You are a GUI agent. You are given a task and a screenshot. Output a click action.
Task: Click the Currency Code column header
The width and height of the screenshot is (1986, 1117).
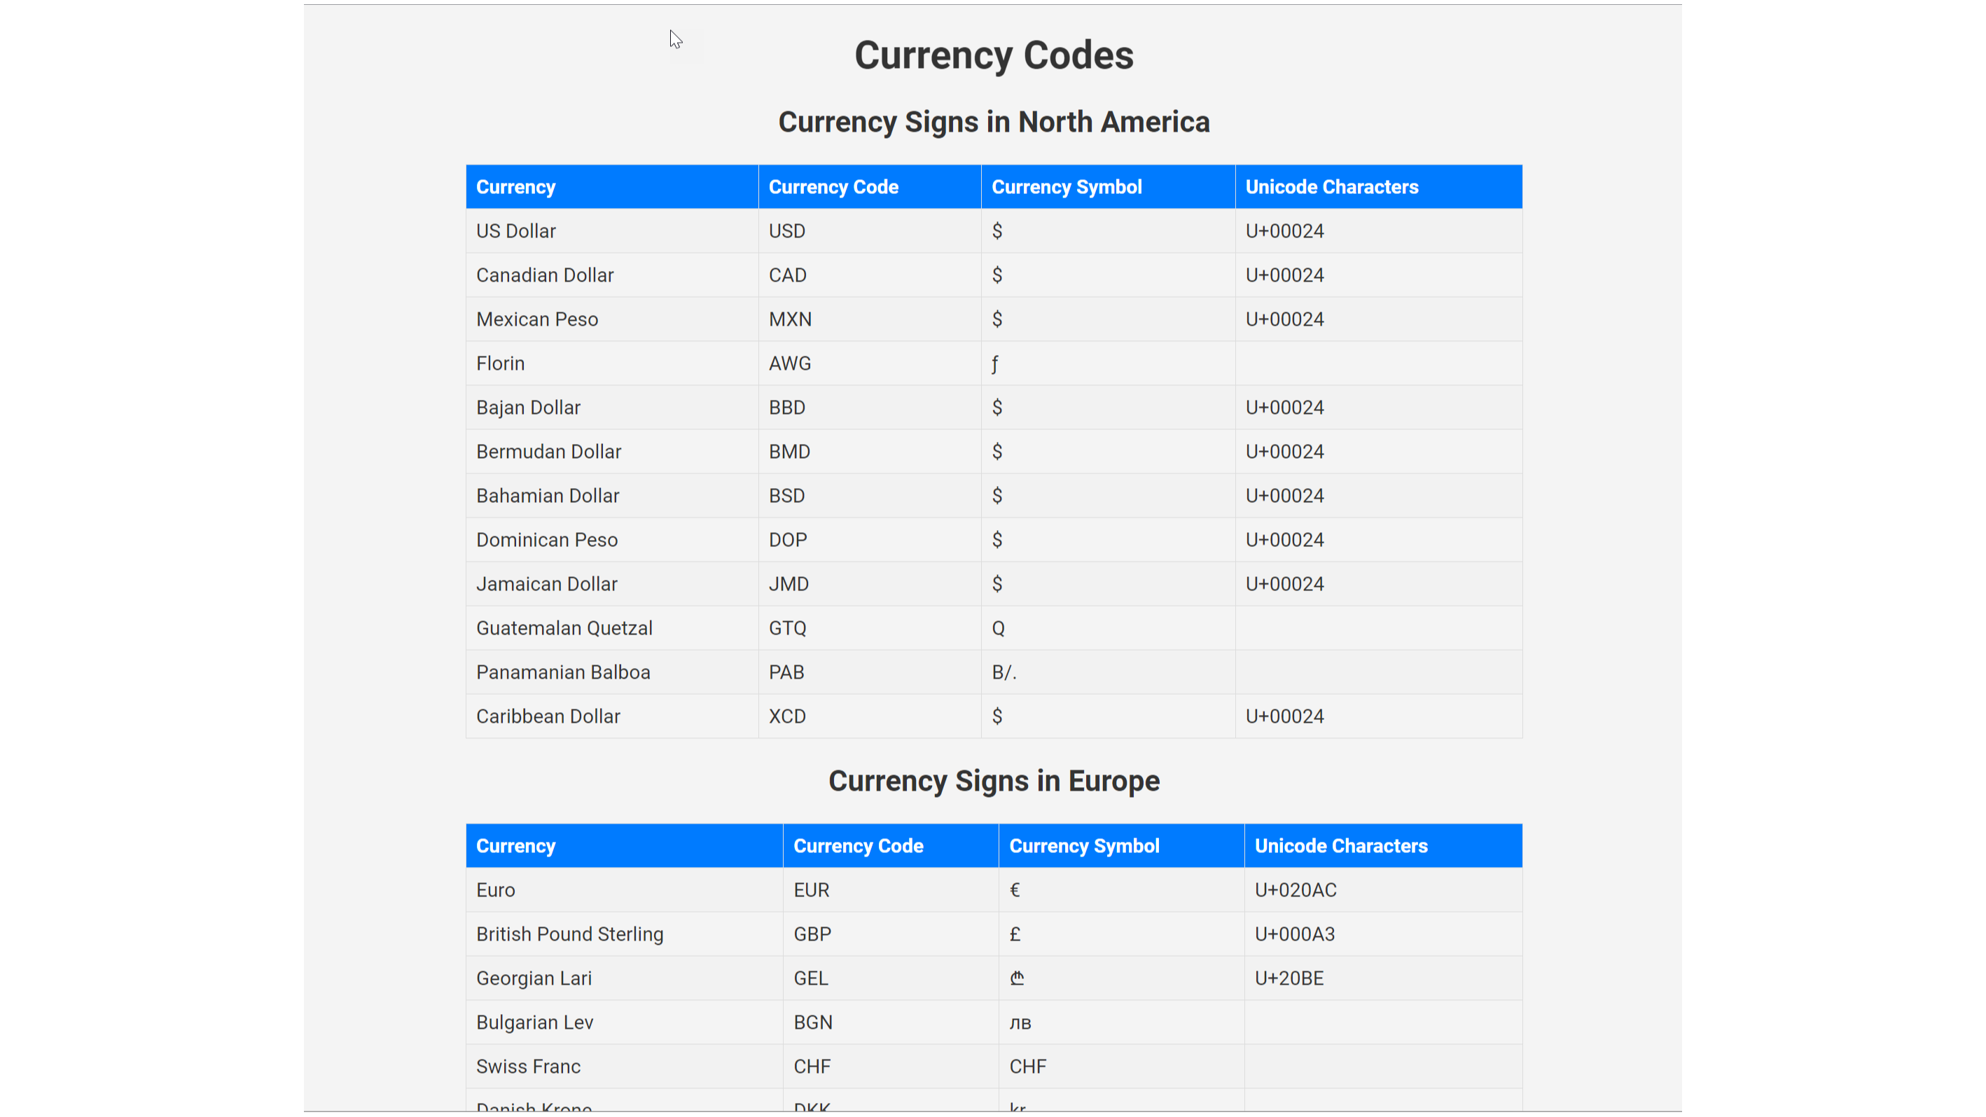click(833, 186)
